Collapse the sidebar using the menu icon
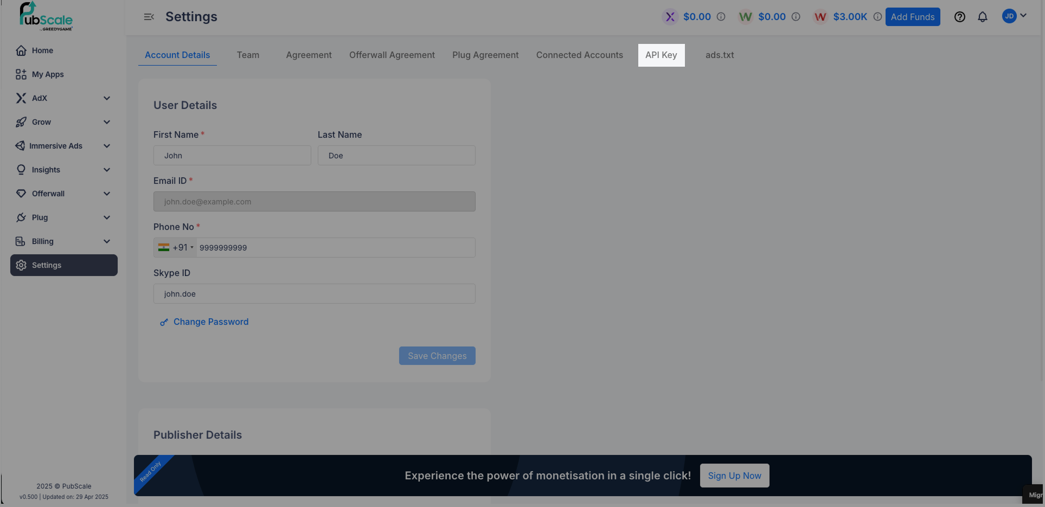Image resolution: width=1045 pixels, height=507 pixels. click(x=149, y=17)
